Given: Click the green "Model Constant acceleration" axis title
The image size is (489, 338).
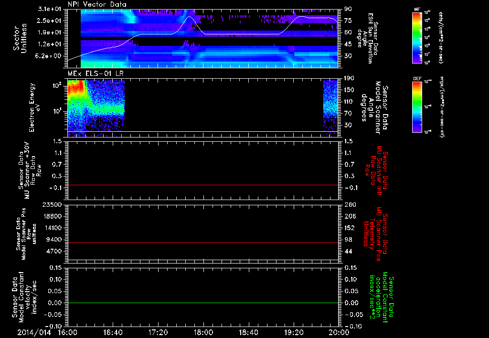Looking at the screenshot, I should pyautogui.click(x=382, y=298).
